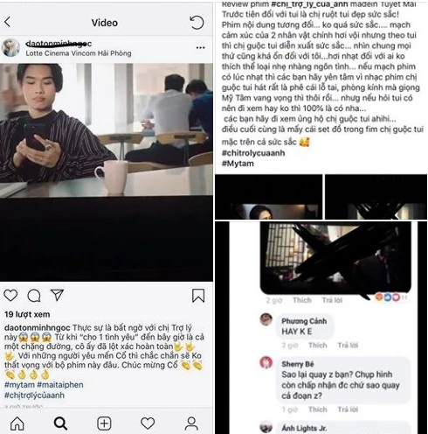Open the Profile tab in the bottom bar
This screenshot has width=428, height=434.
191,423
